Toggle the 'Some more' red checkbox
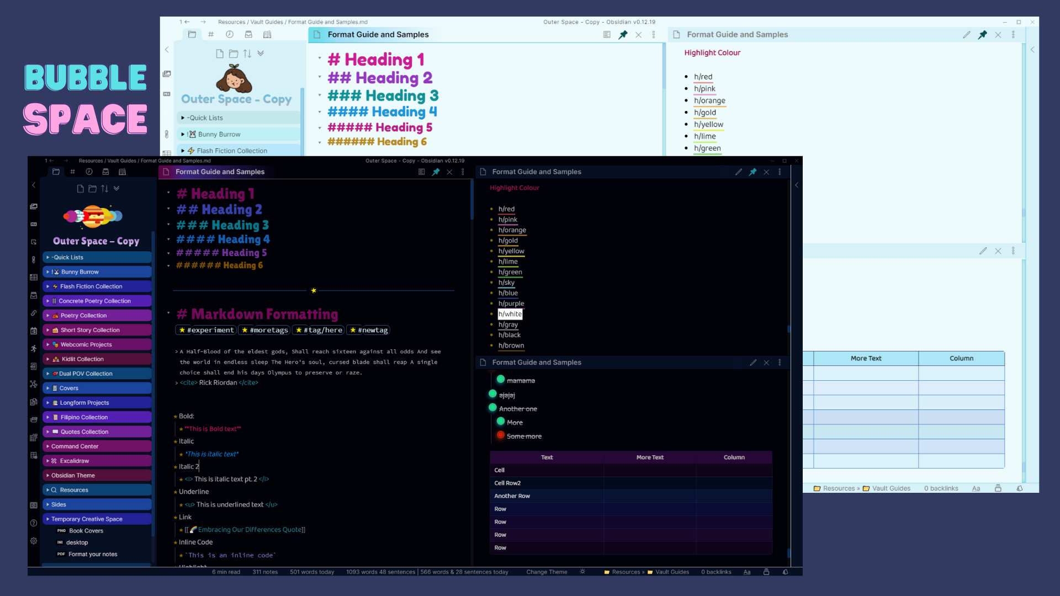This screenshot has width=1060, height=596. coord(501,435)
